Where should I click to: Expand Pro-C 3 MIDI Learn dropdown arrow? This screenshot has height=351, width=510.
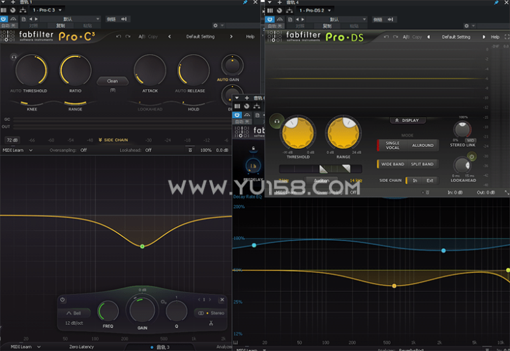(x=31, y=150)
